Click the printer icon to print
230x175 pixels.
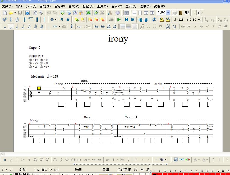coord(41,13)
